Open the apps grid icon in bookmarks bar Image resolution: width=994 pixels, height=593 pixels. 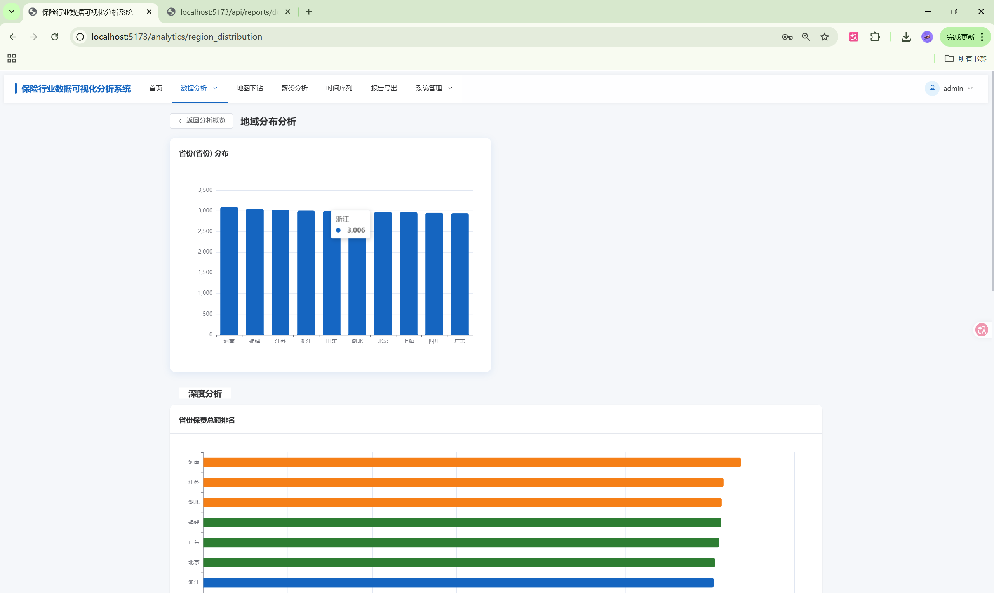tap(12, 58)
